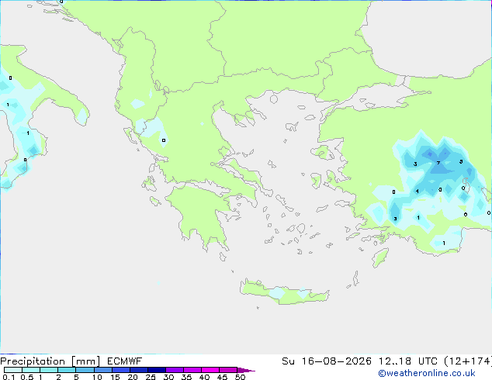Click the '35' legend label

(186, 377)
